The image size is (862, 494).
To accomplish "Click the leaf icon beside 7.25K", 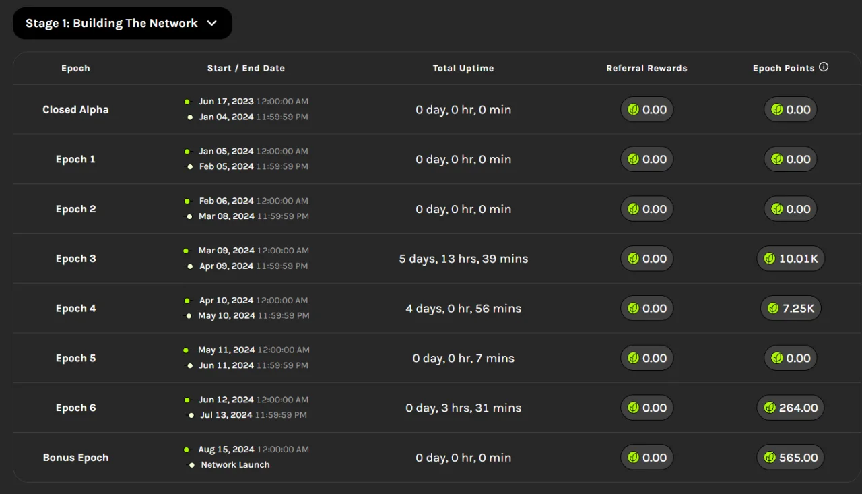I will click(774, 309).
